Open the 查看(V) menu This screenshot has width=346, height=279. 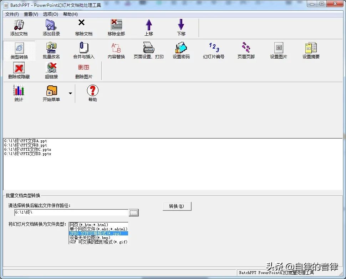point(31,14)
